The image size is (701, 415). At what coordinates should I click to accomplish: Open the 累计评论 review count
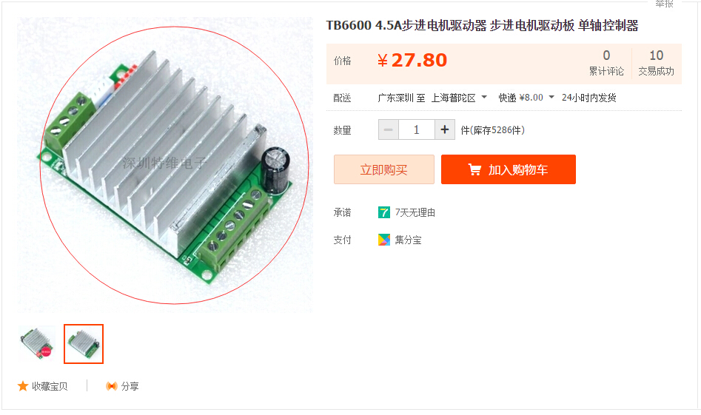[606, 64]
